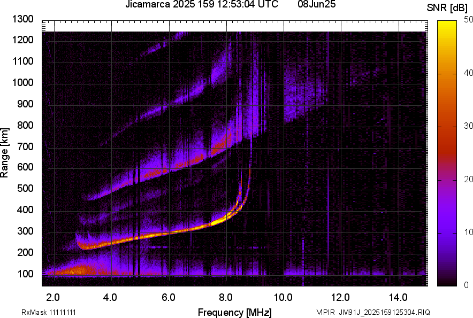Click the range tick label 700
The image size is (473, 318).
tap(25, 146)
